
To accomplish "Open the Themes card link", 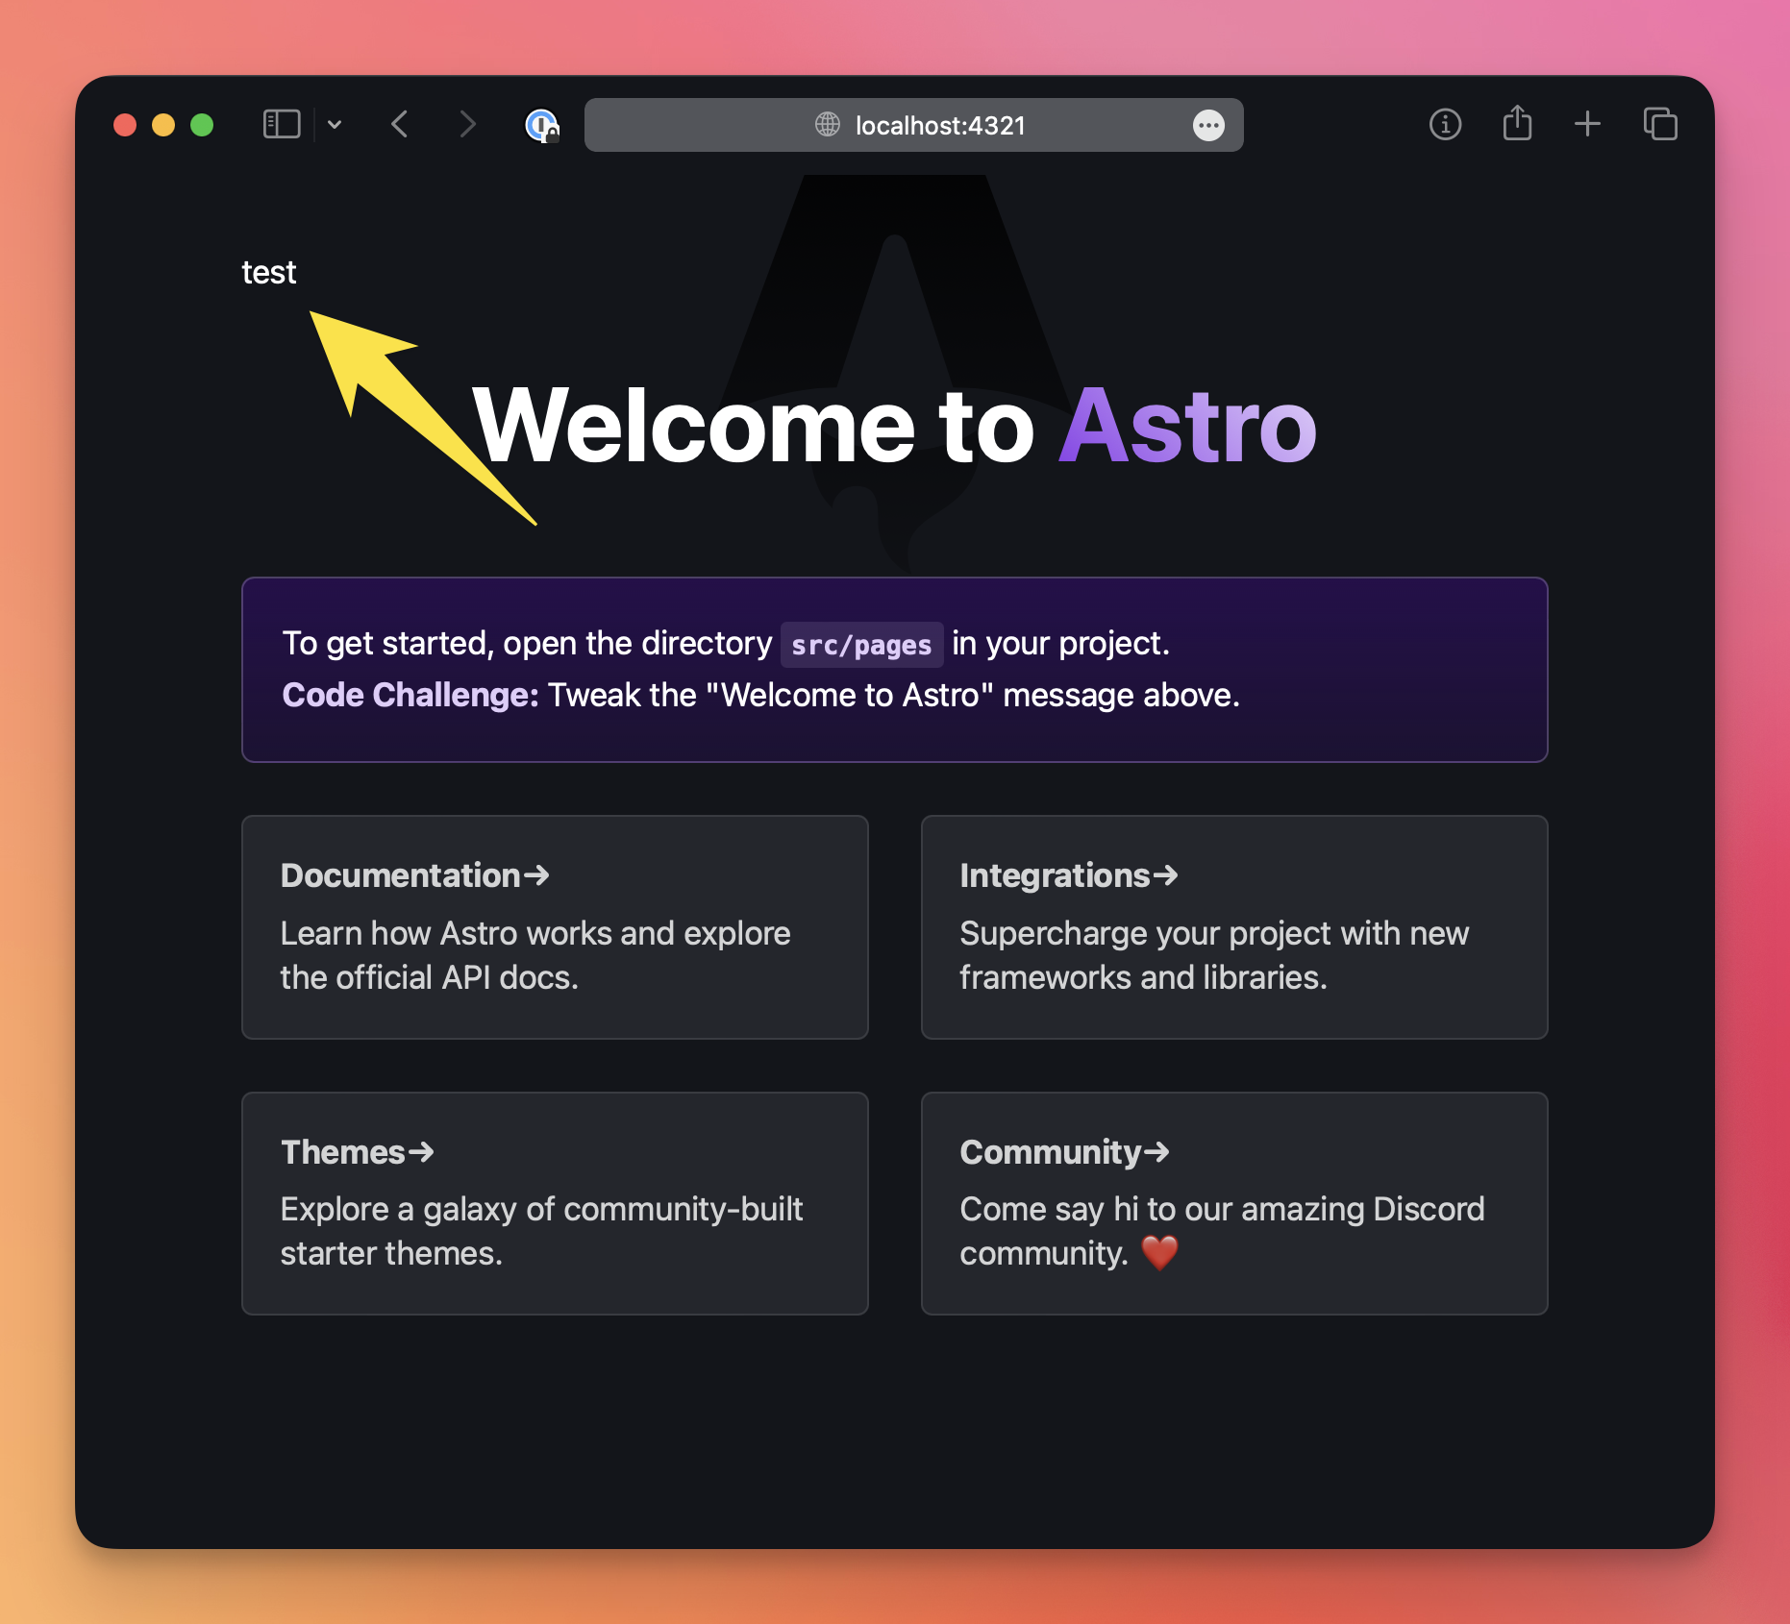I will (555, 1202).
